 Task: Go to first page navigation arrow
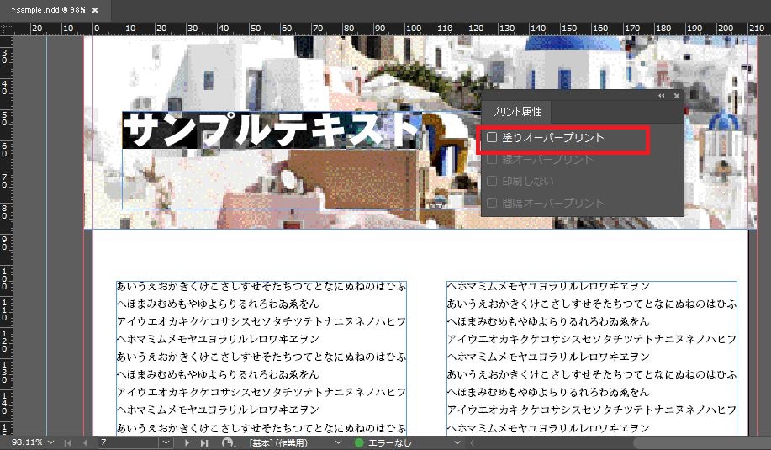coord(68,442)
